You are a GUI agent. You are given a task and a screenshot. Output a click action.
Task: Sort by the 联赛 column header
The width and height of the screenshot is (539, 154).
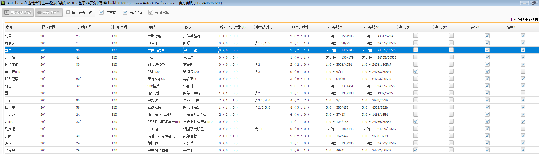[x=9, y=27]
